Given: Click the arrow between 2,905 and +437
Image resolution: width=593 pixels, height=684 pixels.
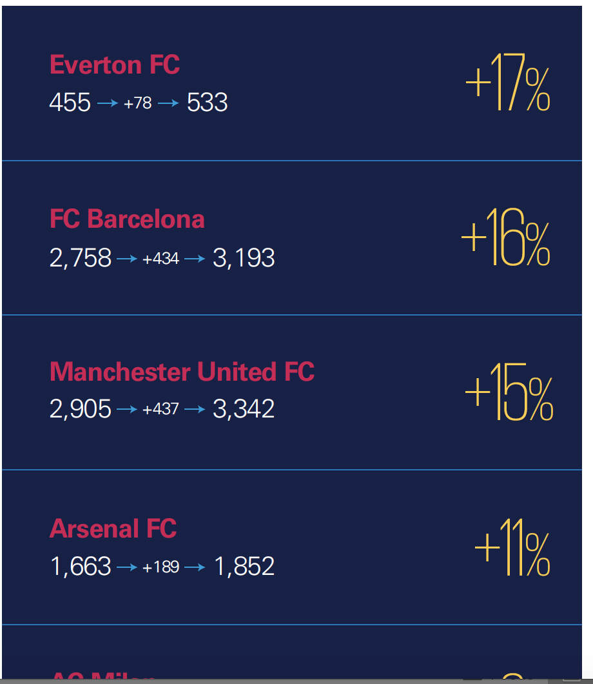Looking at the screenshot, I should [127, 409].
